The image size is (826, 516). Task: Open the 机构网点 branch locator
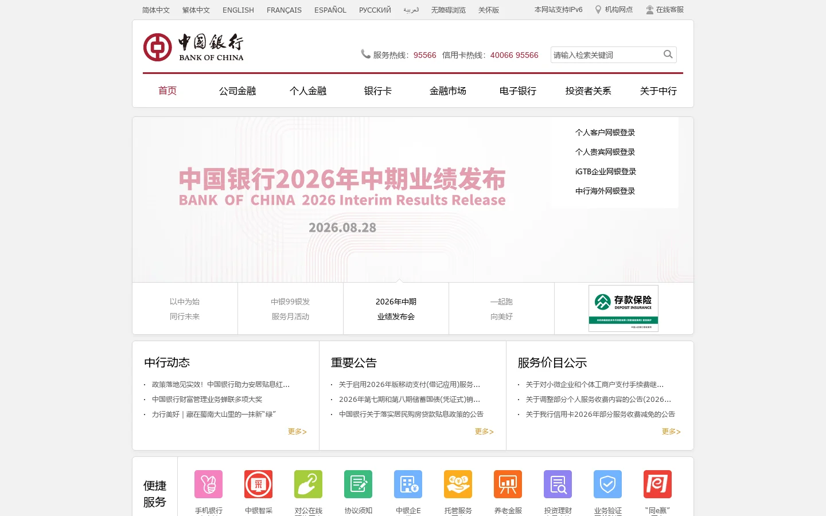coord(614,10)
